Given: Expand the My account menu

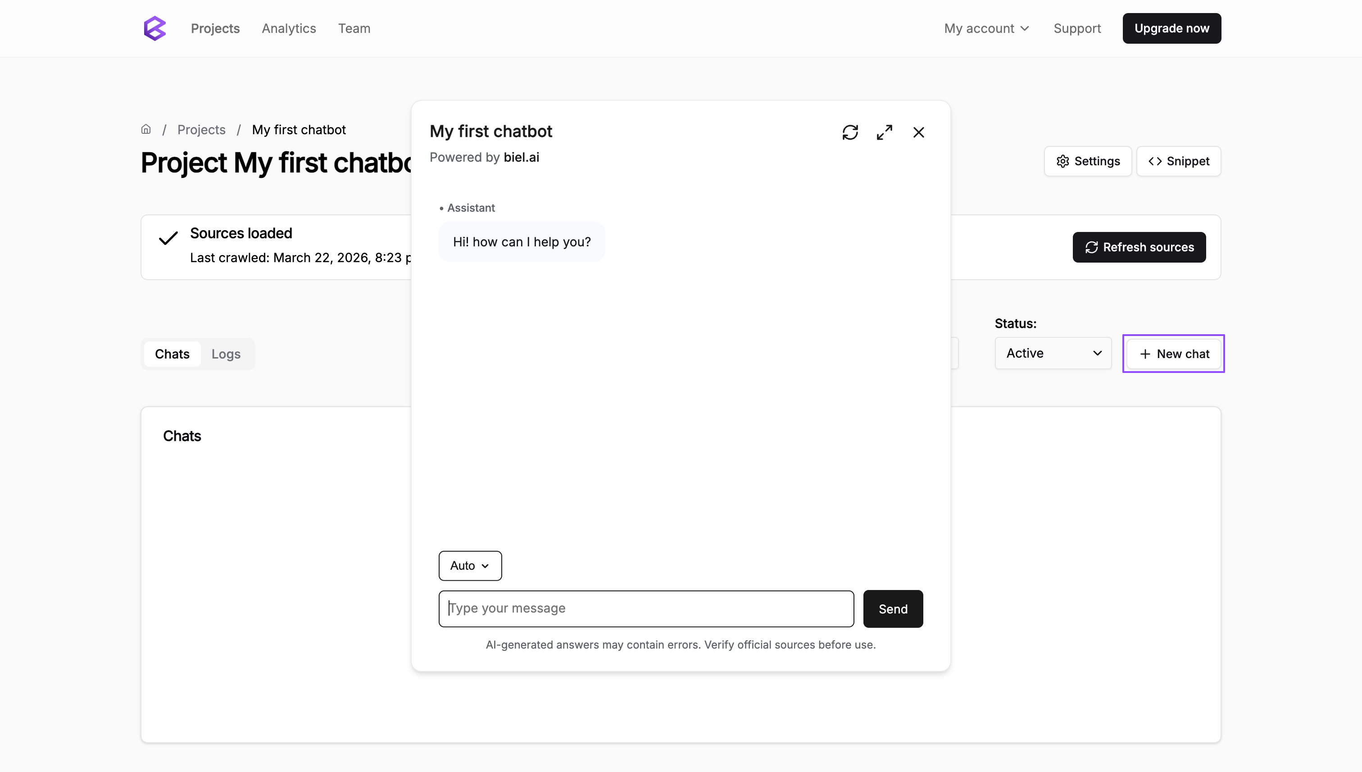Looking at the screenshot, I should pos(986,28).
